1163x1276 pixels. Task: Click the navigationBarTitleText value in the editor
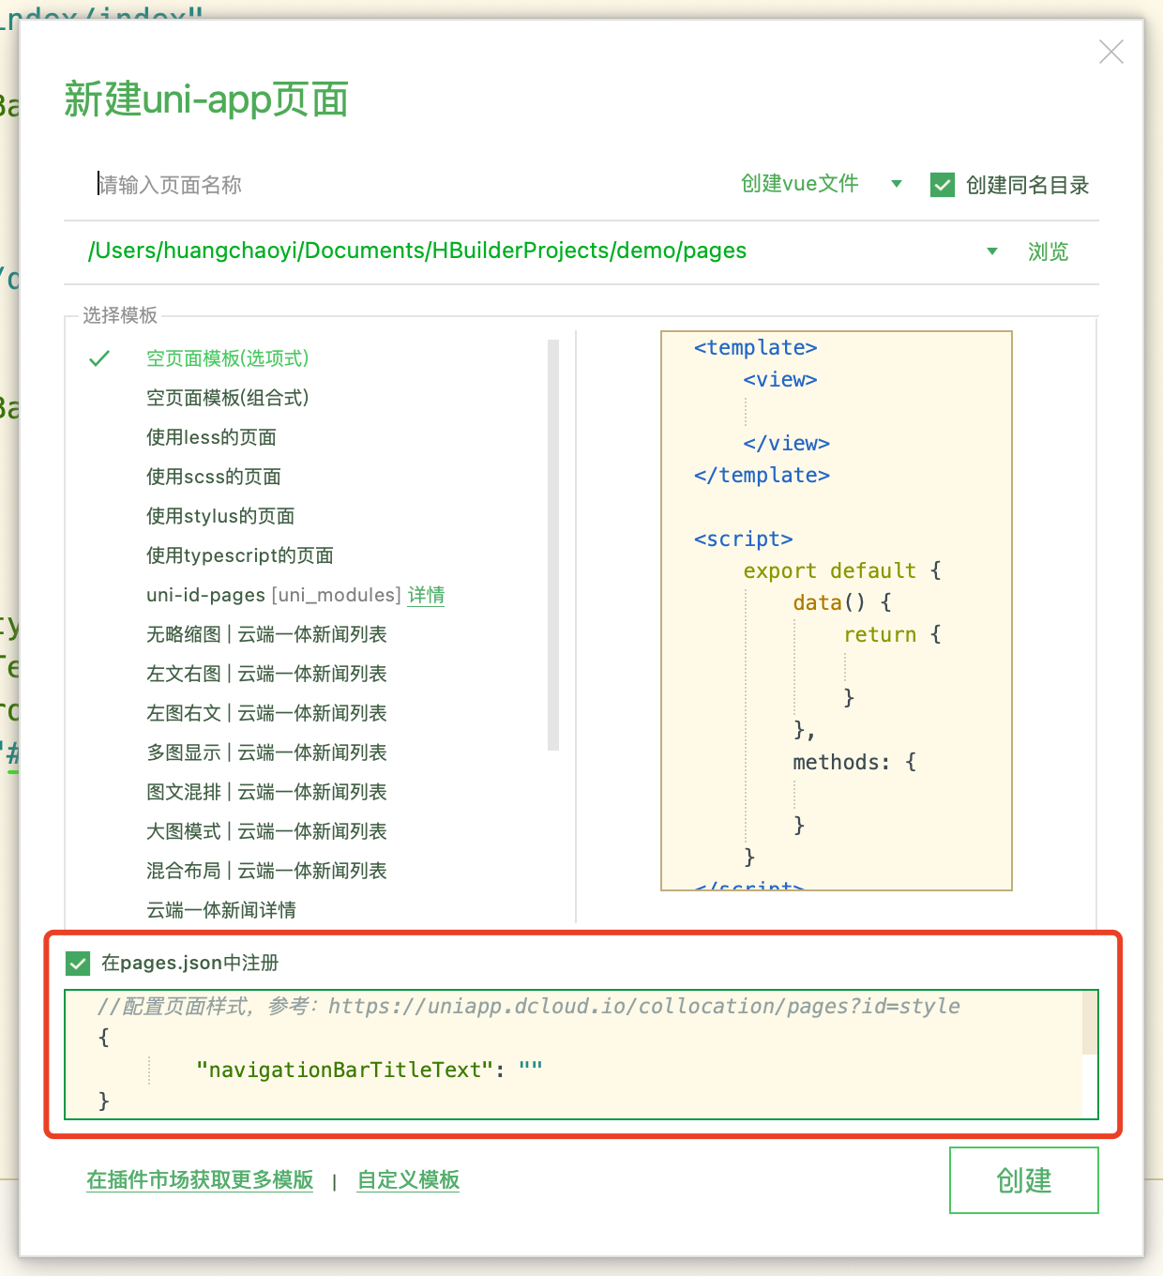(531, 1070)
